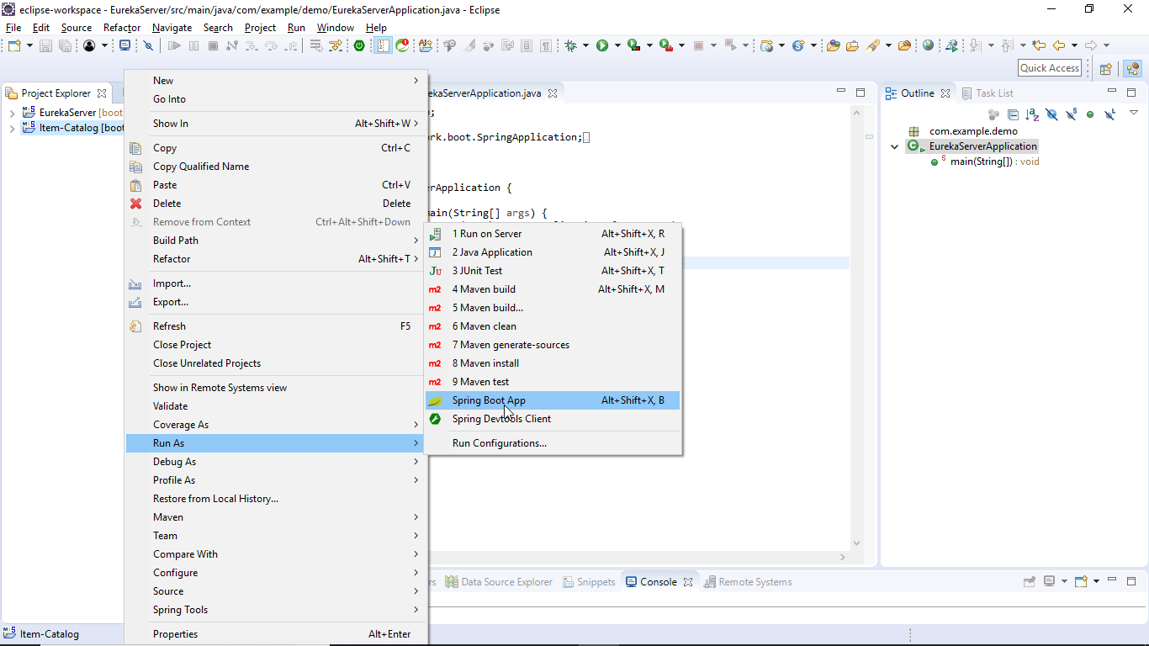Click Delete in the context menu
This screenshot has width=1149, height=646.
click(x=276, y=204)
